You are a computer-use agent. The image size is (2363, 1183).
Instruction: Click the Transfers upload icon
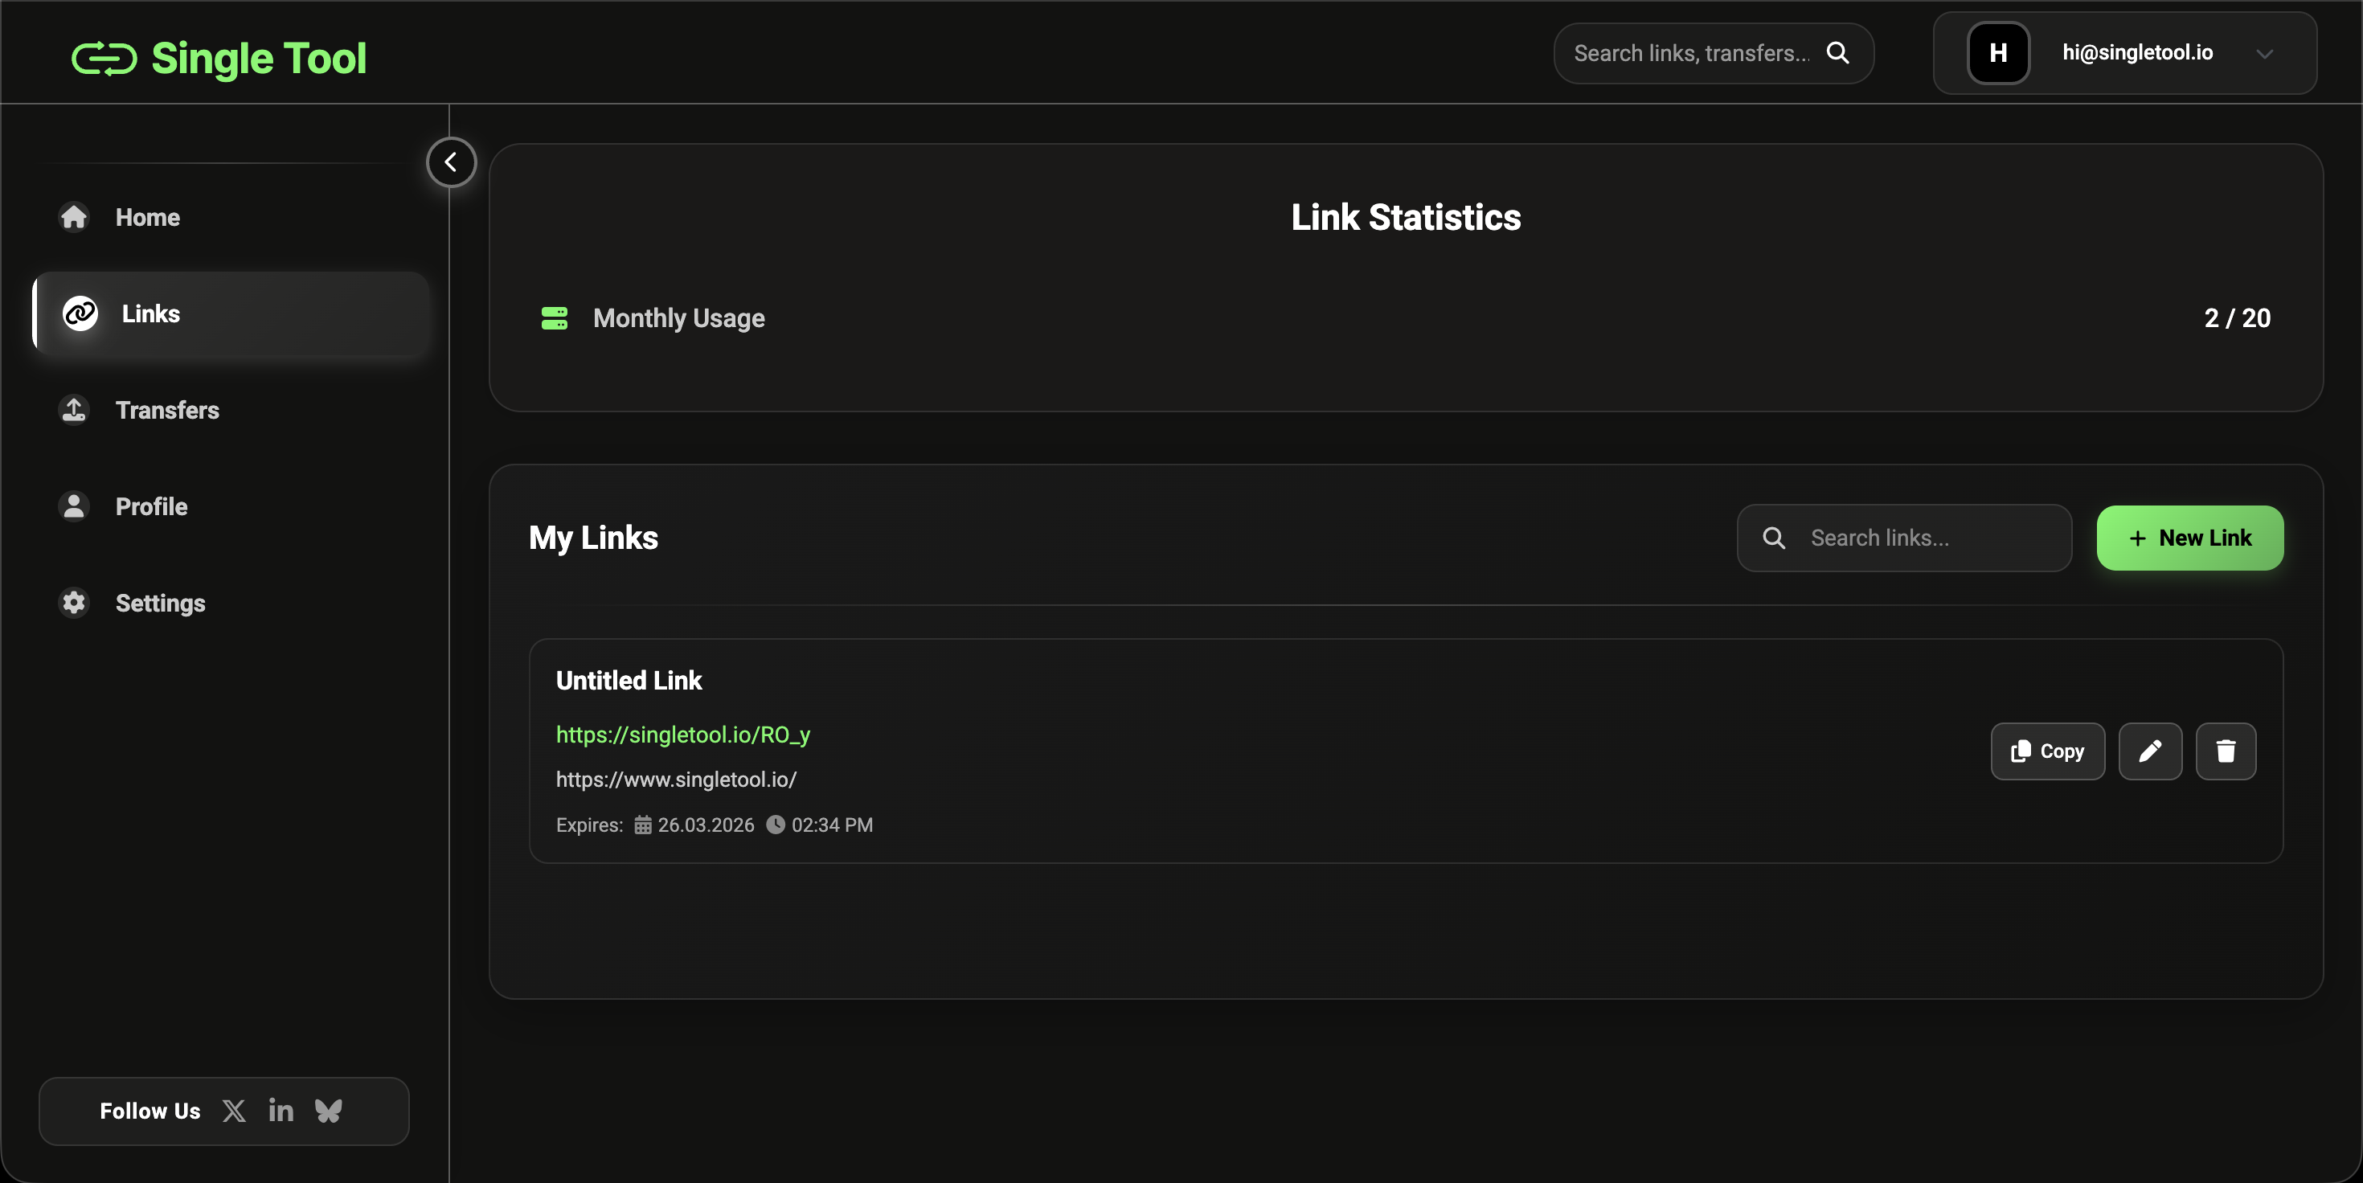tap(73, 410)
